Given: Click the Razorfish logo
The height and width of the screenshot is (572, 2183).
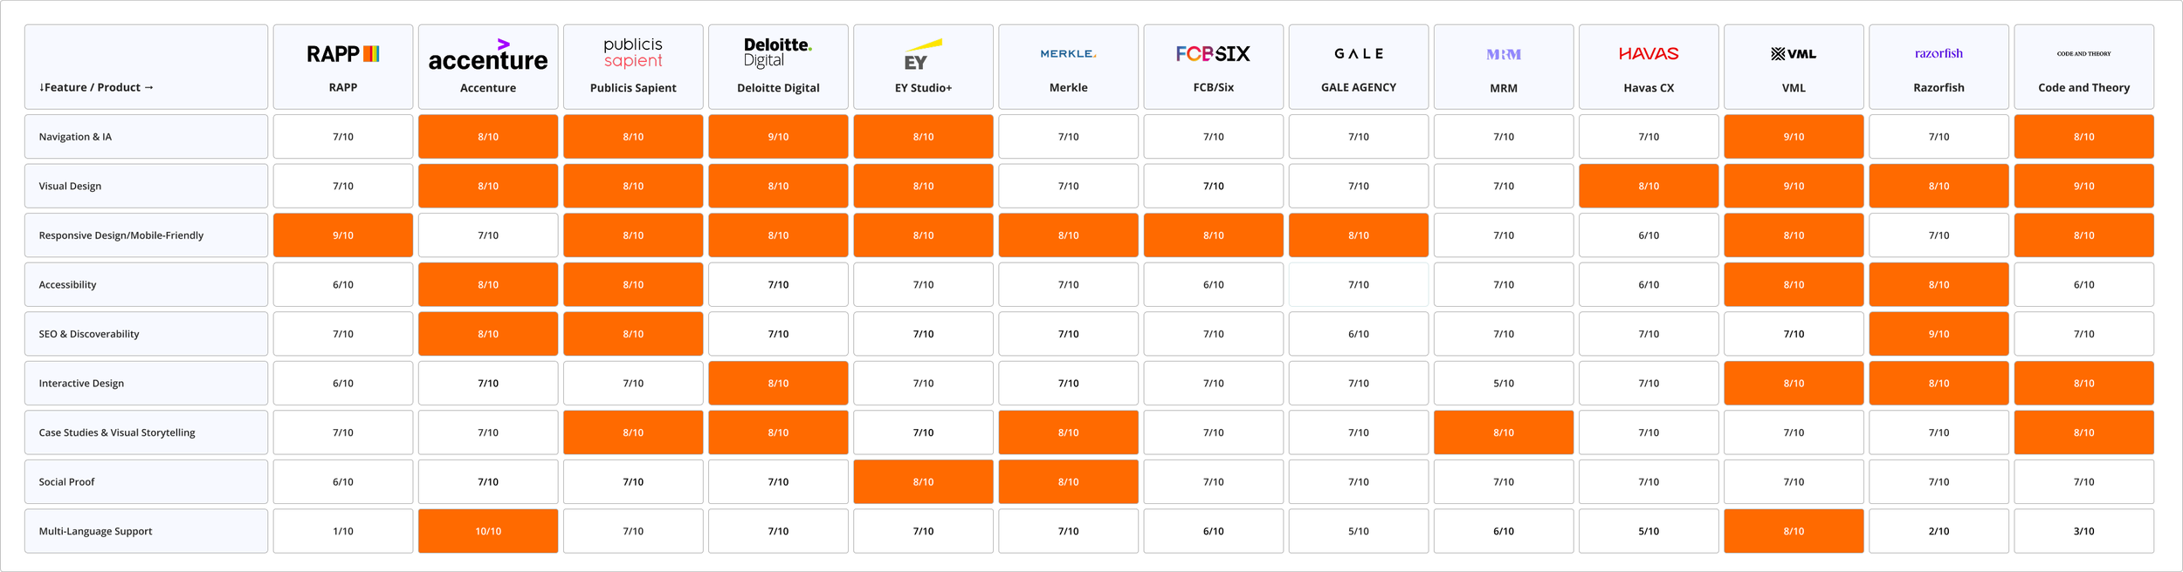Looking at the screenshot, I should tap(1939, 54).
